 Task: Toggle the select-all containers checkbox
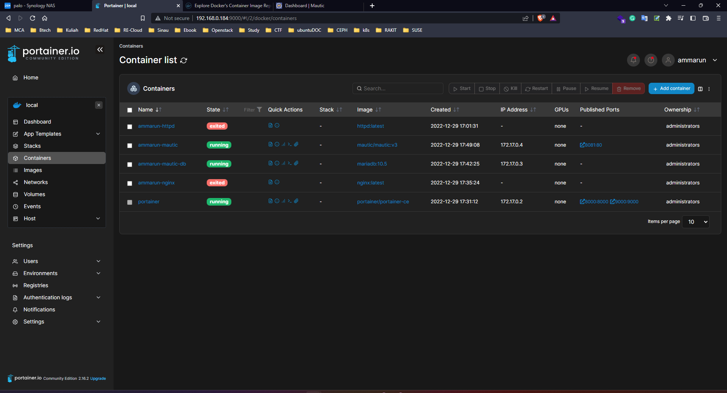point(129,110)
